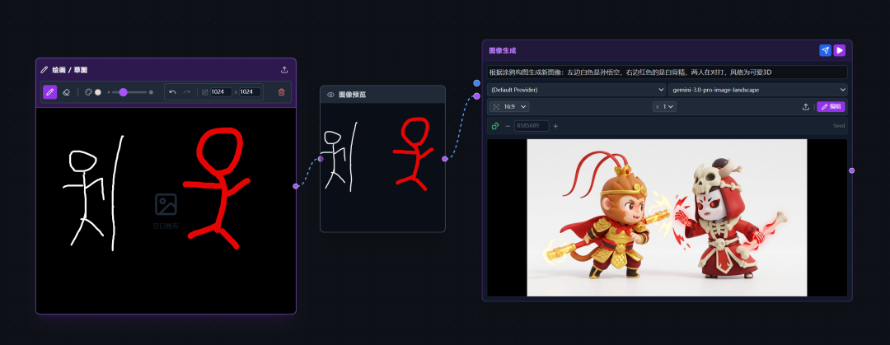This screenshot has height=345, width=890.
Task: Select the eraser tool
Action: point(66,92)
